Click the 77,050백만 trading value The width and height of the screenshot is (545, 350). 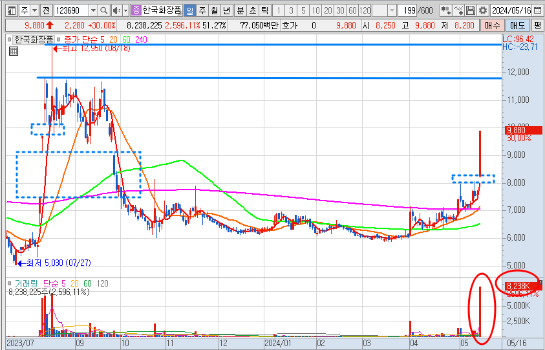click(x=259, y=25)
